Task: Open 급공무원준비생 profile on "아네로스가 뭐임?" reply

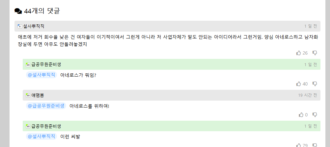Action: pos(46,64)
